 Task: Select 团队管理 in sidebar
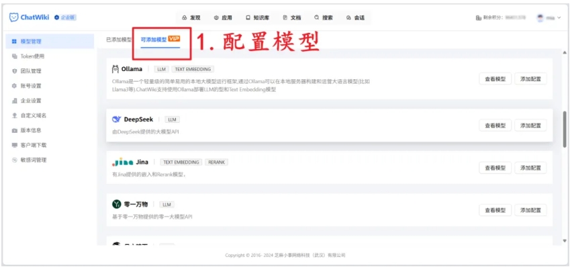pos(50,71)
